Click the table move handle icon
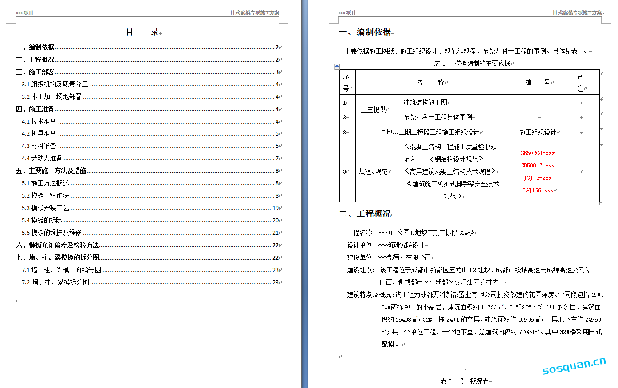 (337, 66)
